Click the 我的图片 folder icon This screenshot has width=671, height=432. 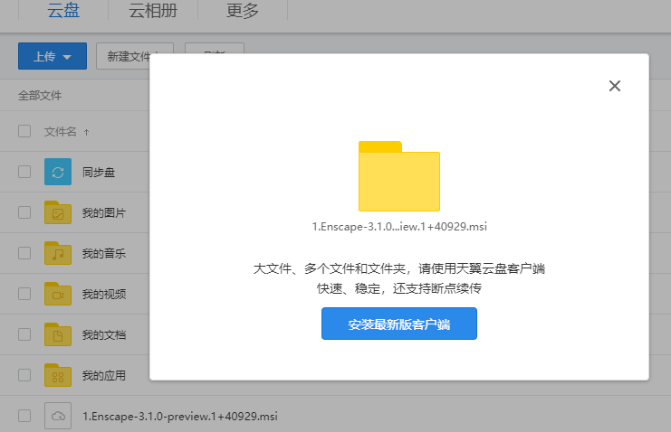(58, 212)
